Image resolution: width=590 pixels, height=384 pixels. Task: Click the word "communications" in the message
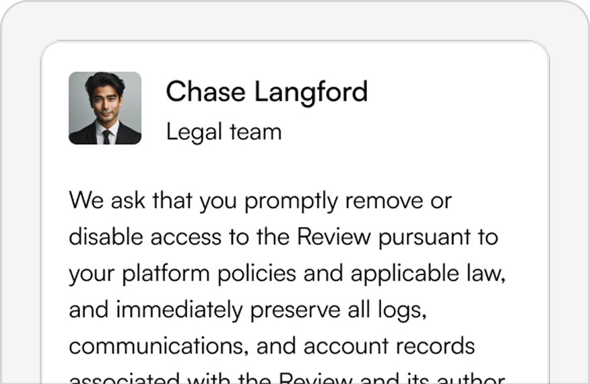(x=158, y=346)
